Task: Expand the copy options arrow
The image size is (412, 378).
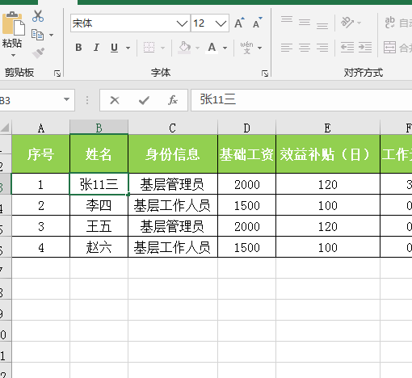Action: pos(51,35)
